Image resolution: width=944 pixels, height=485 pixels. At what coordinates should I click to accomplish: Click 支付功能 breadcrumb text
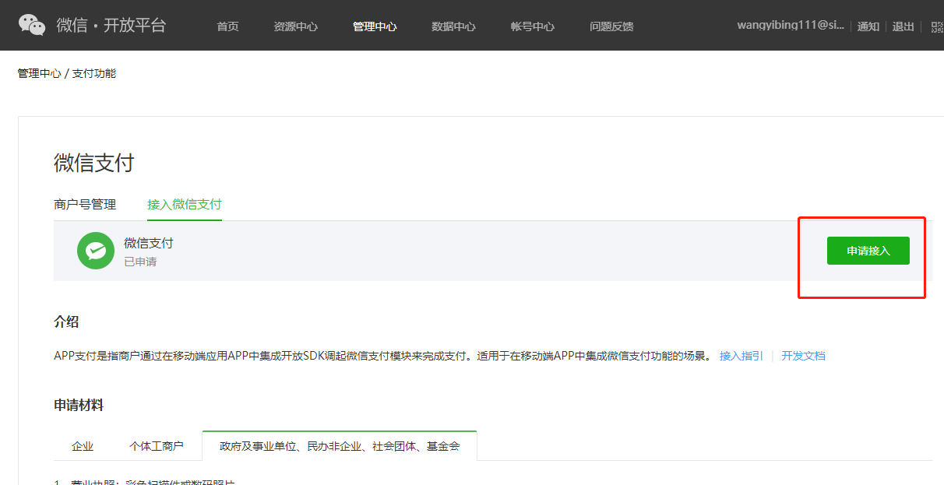[94, 73]
